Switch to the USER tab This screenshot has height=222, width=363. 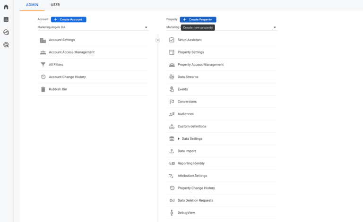[x=55, y=5]
